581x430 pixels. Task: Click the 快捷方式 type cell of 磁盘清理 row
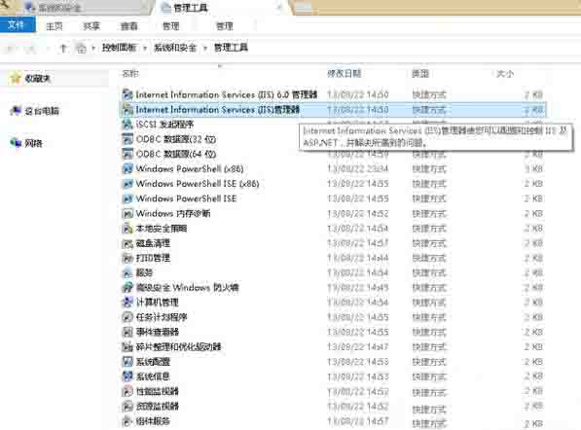tap(429, 243)
